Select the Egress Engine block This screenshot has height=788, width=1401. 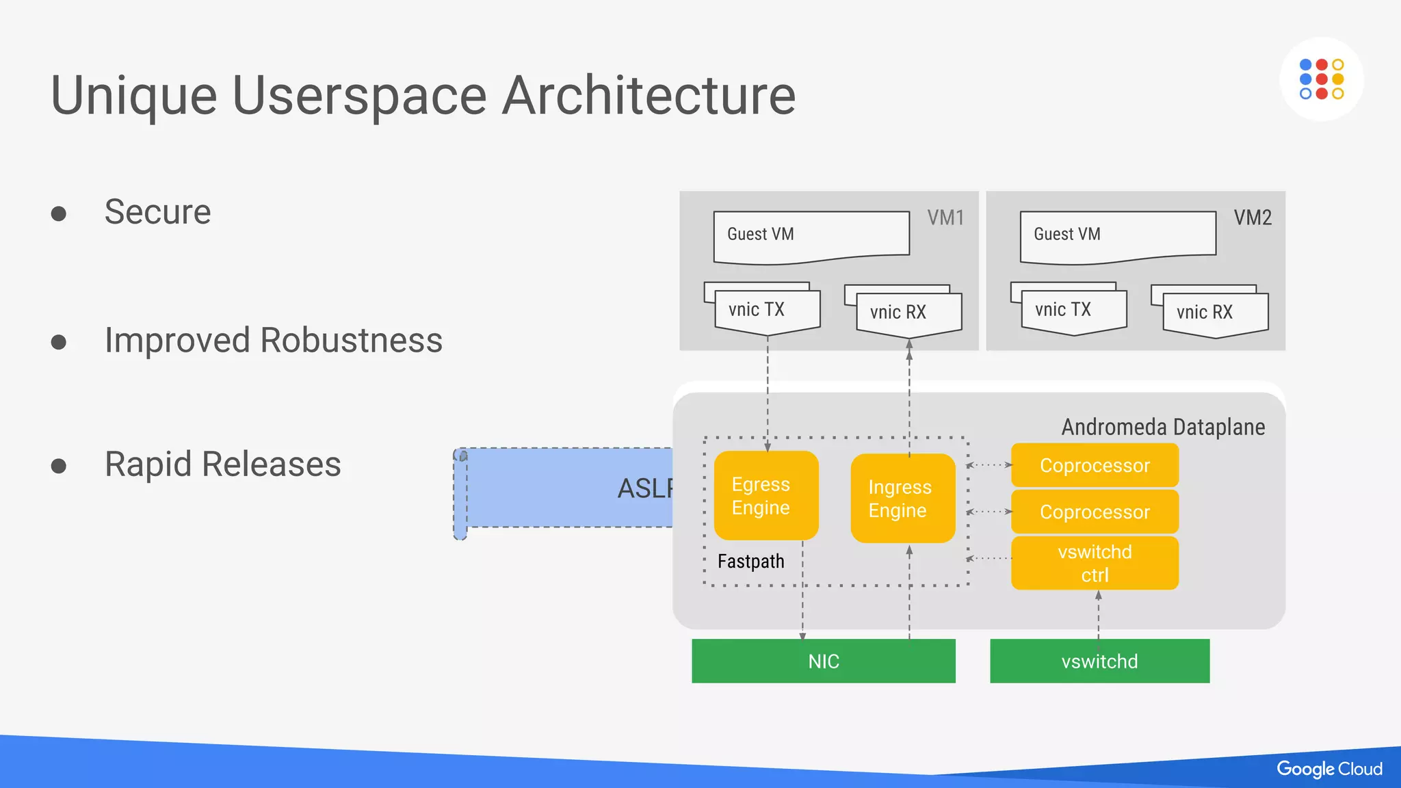click(765, 496)
